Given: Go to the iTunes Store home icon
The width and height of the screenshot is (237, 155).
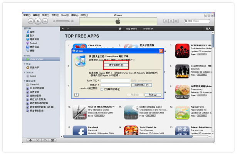Looking at the screenshot, I should 120,29.
